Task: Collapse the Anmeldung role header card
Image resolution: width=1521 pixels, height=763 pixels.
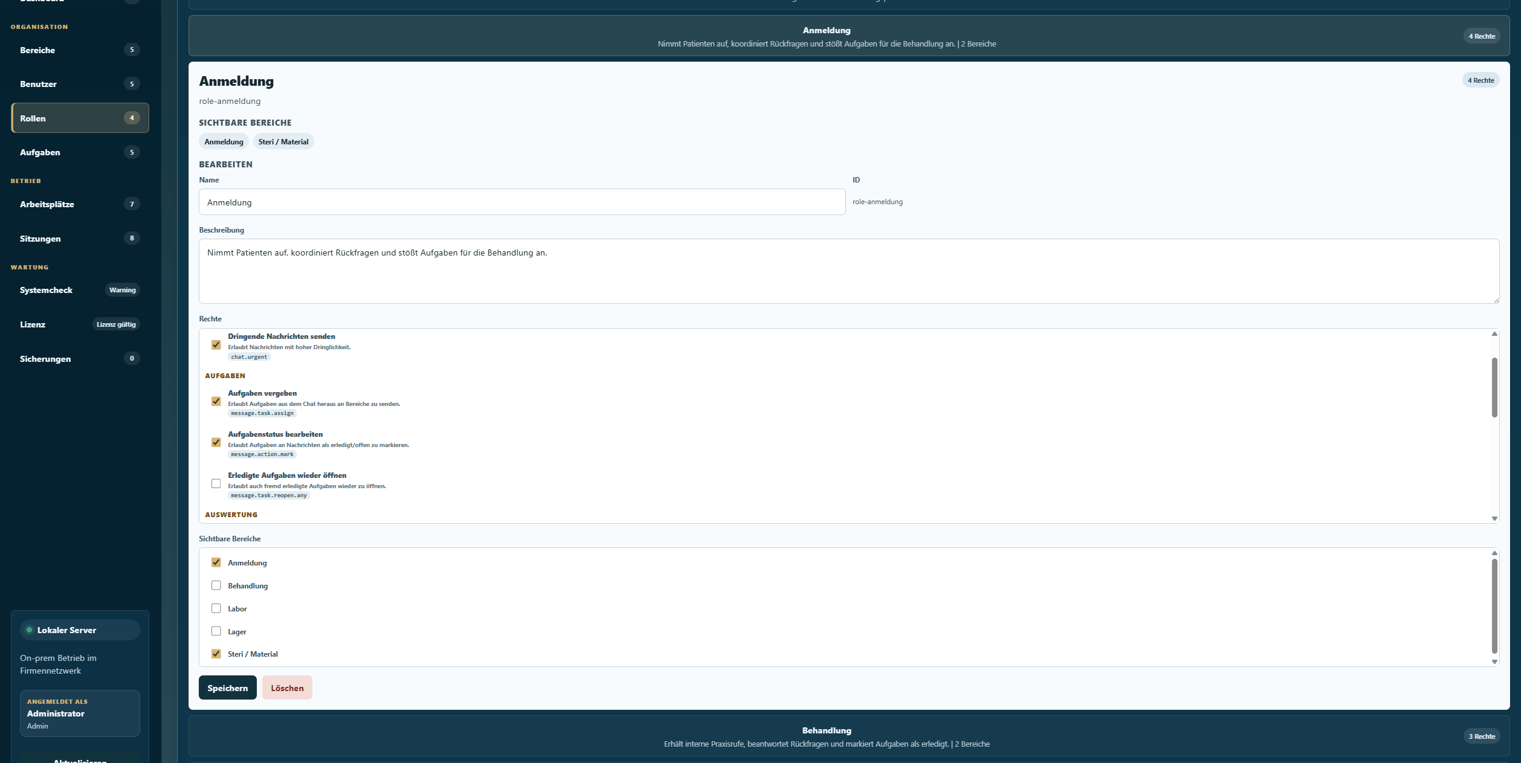Action: [x=849, y=36]
